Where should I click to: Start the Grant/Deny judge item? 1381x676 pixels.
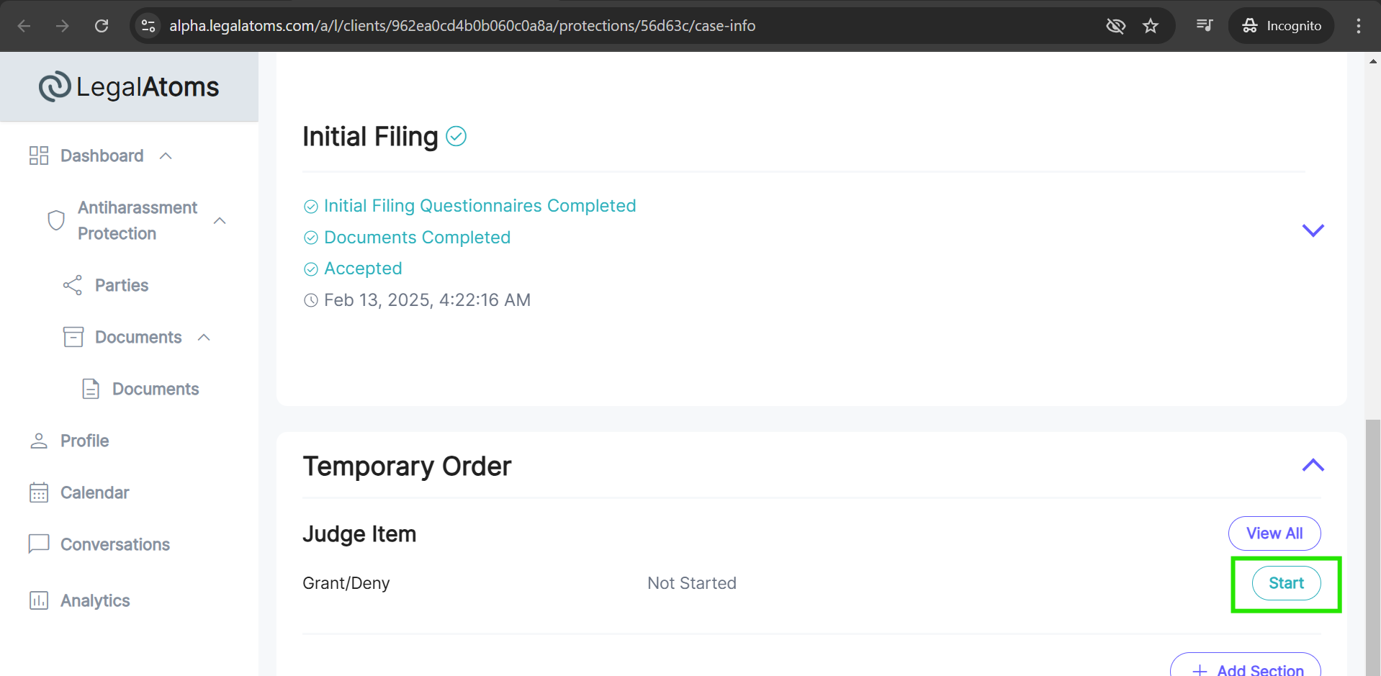[1286, 583]
